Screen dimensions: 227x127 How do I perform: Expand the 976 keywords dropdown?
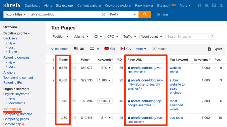click(106, 68)
